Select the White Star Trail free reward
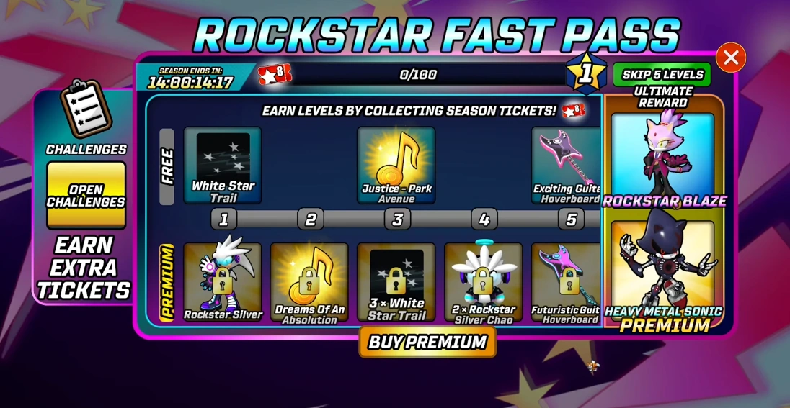Image resolution: width=790 pixels, height=408 pixels. point(223,166)
